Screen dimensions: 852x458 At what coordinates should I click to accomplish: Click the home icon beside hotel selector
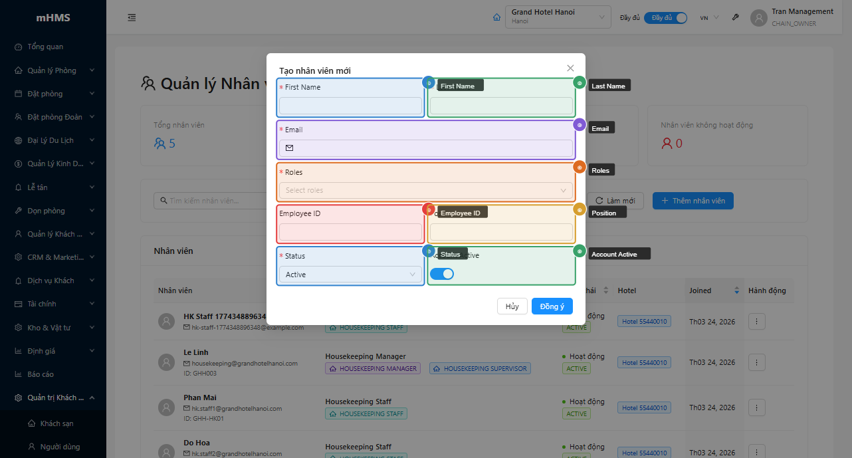(x=496, y=17)
